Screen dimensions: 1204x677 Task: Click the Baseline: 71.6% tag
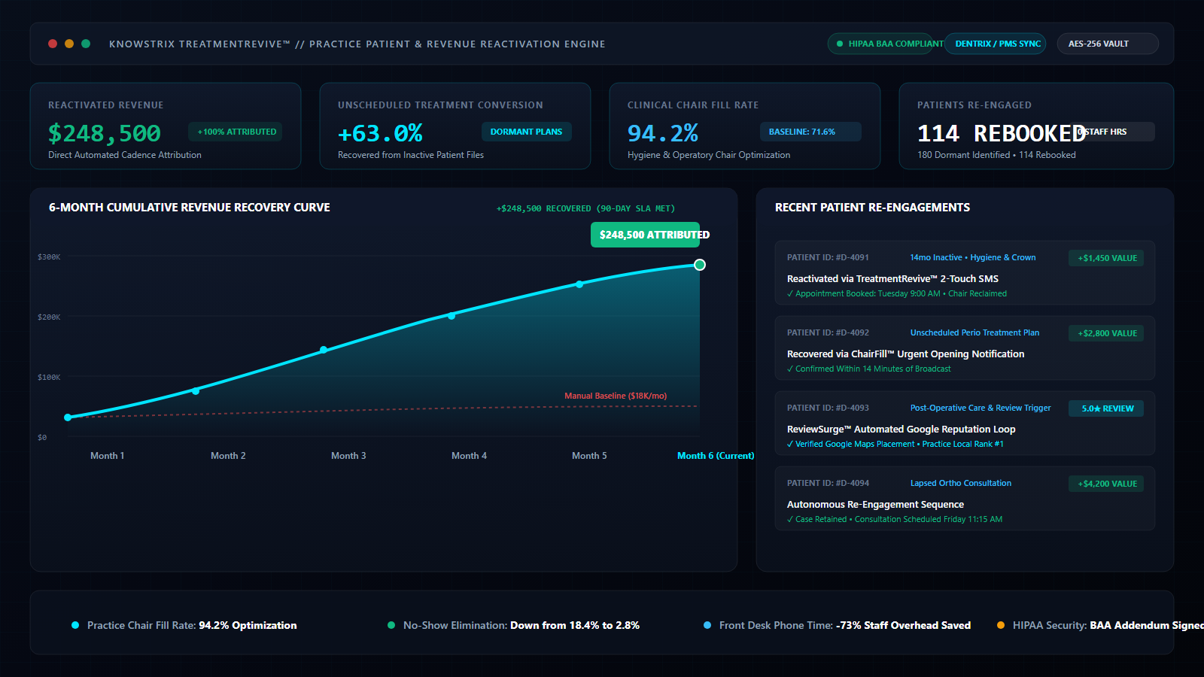(810, 132)
